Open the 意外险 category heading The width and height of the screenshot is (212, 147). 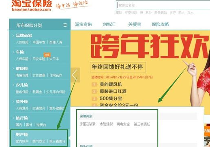click(22, 101)
